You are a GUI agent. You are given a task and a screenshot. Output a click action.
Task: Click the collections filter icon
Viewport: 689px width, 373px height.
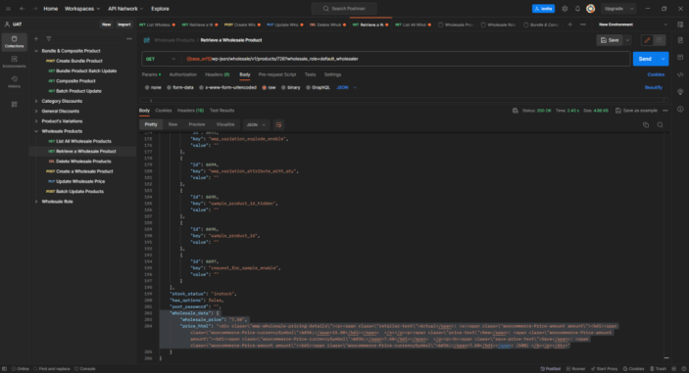(49, 38)
